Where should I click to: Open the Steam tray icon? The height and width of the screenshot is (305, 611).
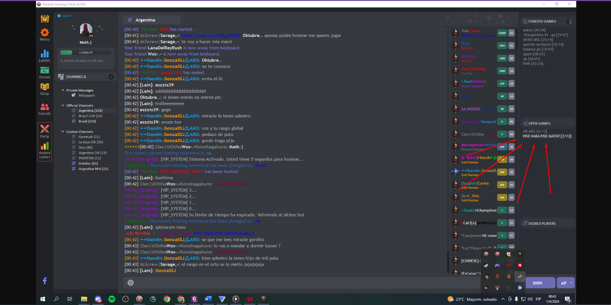486,265
